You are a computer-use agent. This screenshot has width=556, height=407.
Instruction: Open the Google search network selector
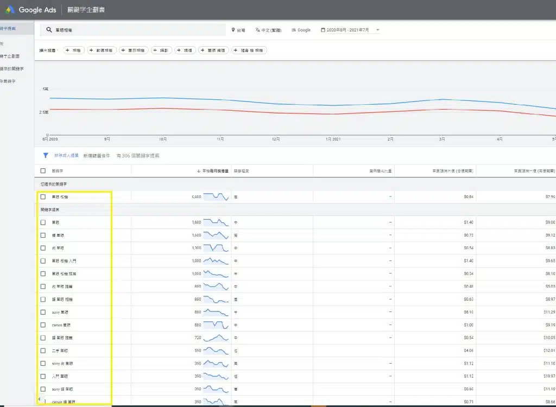pos(304,30)
